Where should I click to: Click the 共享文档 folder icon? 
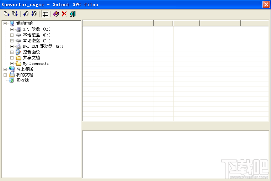pyautogui.click(x=18, y=58)
